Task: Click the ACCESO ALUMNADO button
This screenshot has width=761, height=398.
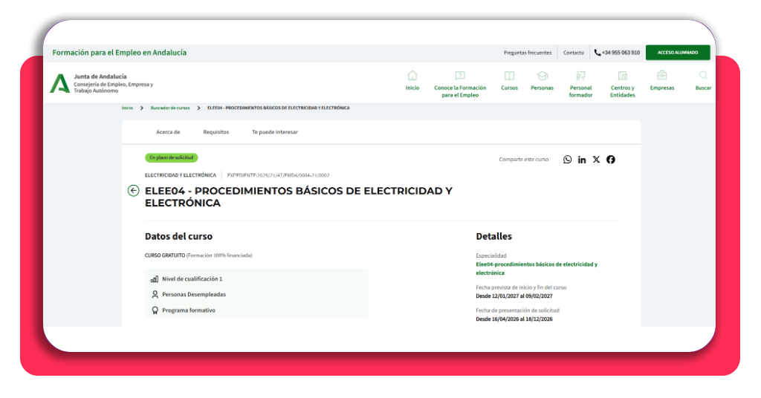Action: (x=678, y=53)
